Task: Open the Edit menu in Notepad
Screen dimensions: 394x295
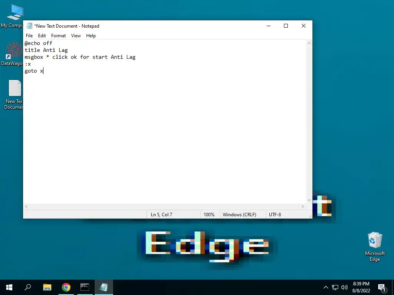Action: click(42, 36)
